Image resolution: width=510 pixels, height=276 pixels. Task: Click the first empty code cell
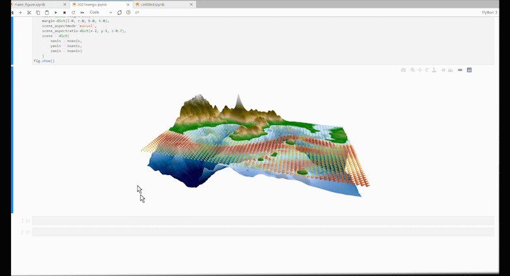point(262,221)
